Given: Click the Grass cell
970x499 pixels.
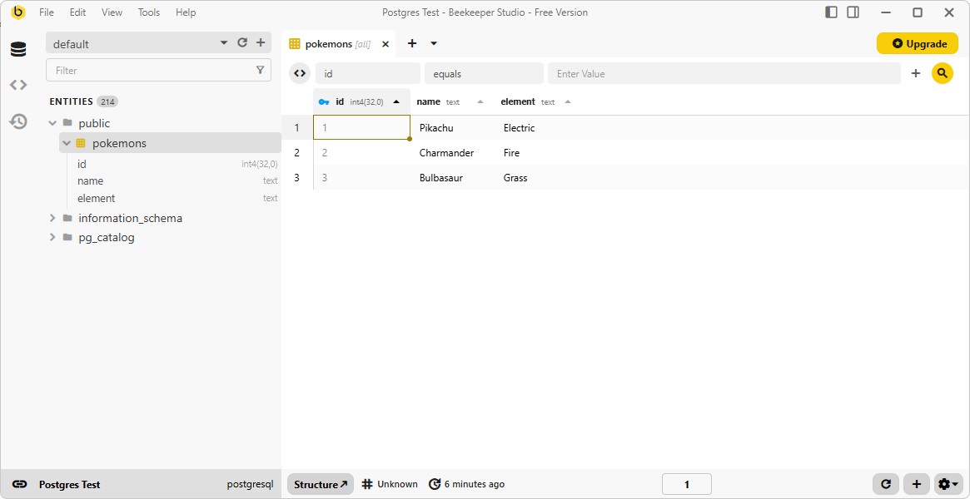Looking at the screenshot, I should tap(537, 177).
